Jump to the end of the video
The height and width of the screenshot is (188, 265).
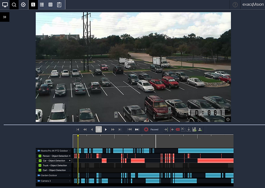(120, 129)
